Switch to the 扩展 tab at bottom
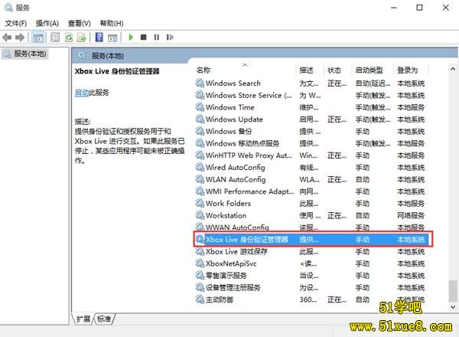459x337 pixels. pyautogui.click(x=83, y=319)
